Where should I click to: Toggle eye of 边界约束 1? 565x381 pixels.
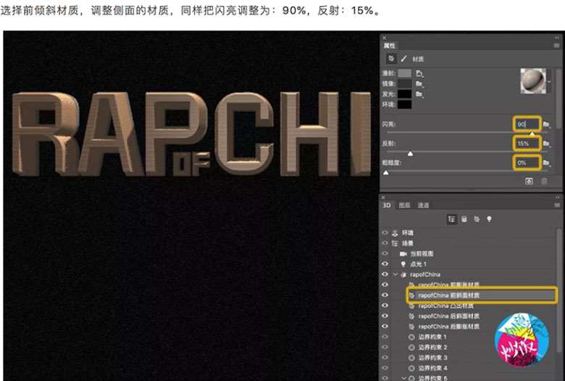[x=385, y=337]
